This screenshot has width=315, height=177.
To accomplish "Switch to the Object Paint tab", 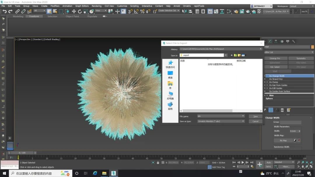I will coord(72,17).
